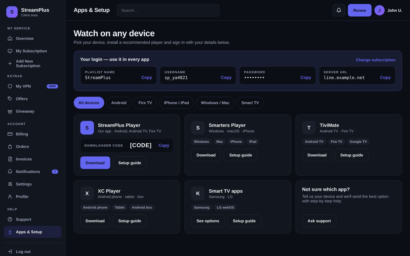This screenshot has height=256, width=410.
Task: Download the StreamPlus Player app
Action: pos(95,163)
